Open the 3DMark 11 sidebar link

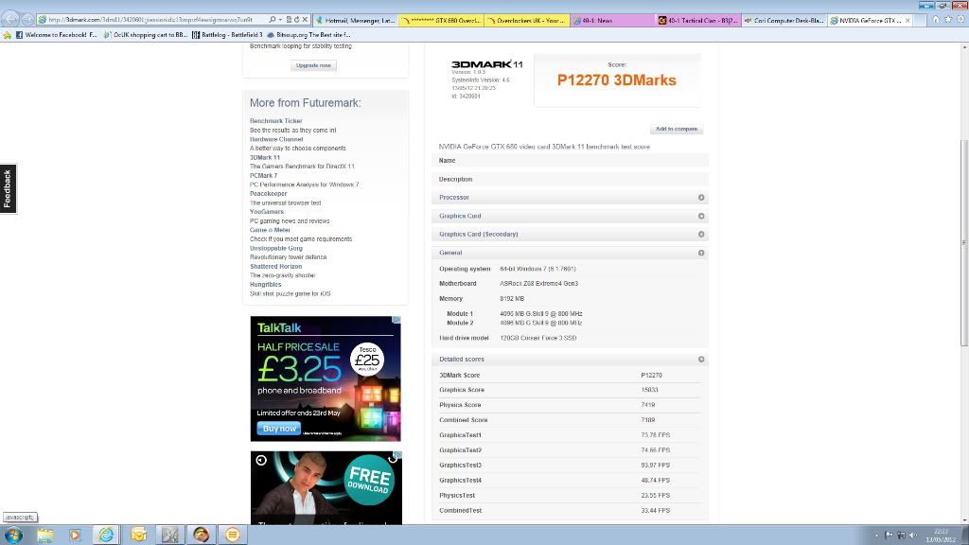pyautogui.click(x=265, y=158)
